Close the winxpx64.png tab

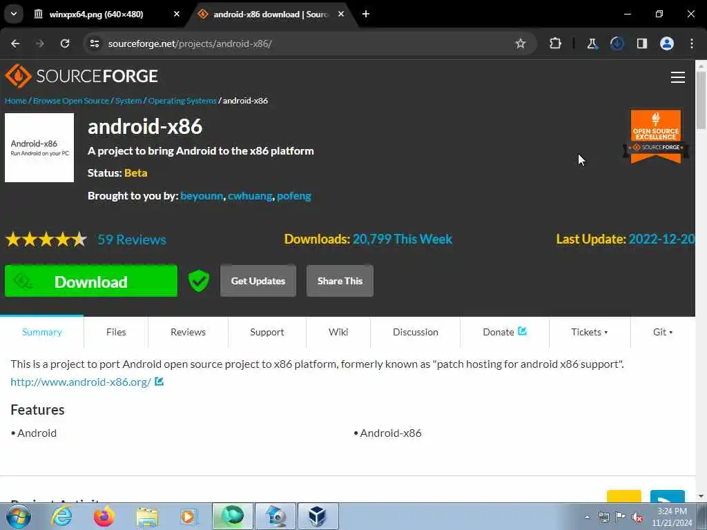pyautogui.click(x=177, y=14)
